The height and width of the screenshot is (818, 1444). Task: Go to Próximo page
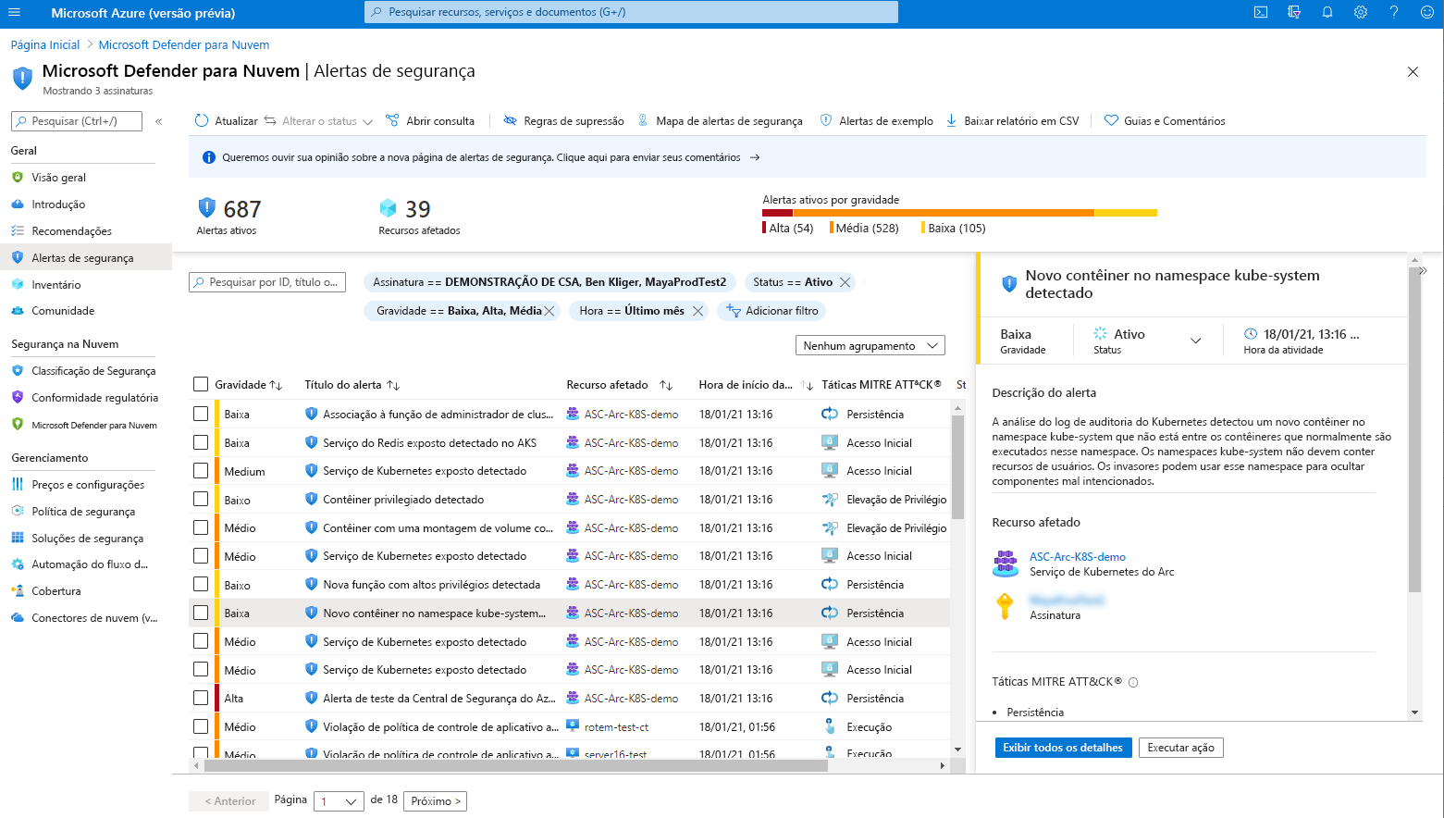click(x=436, y=801)
